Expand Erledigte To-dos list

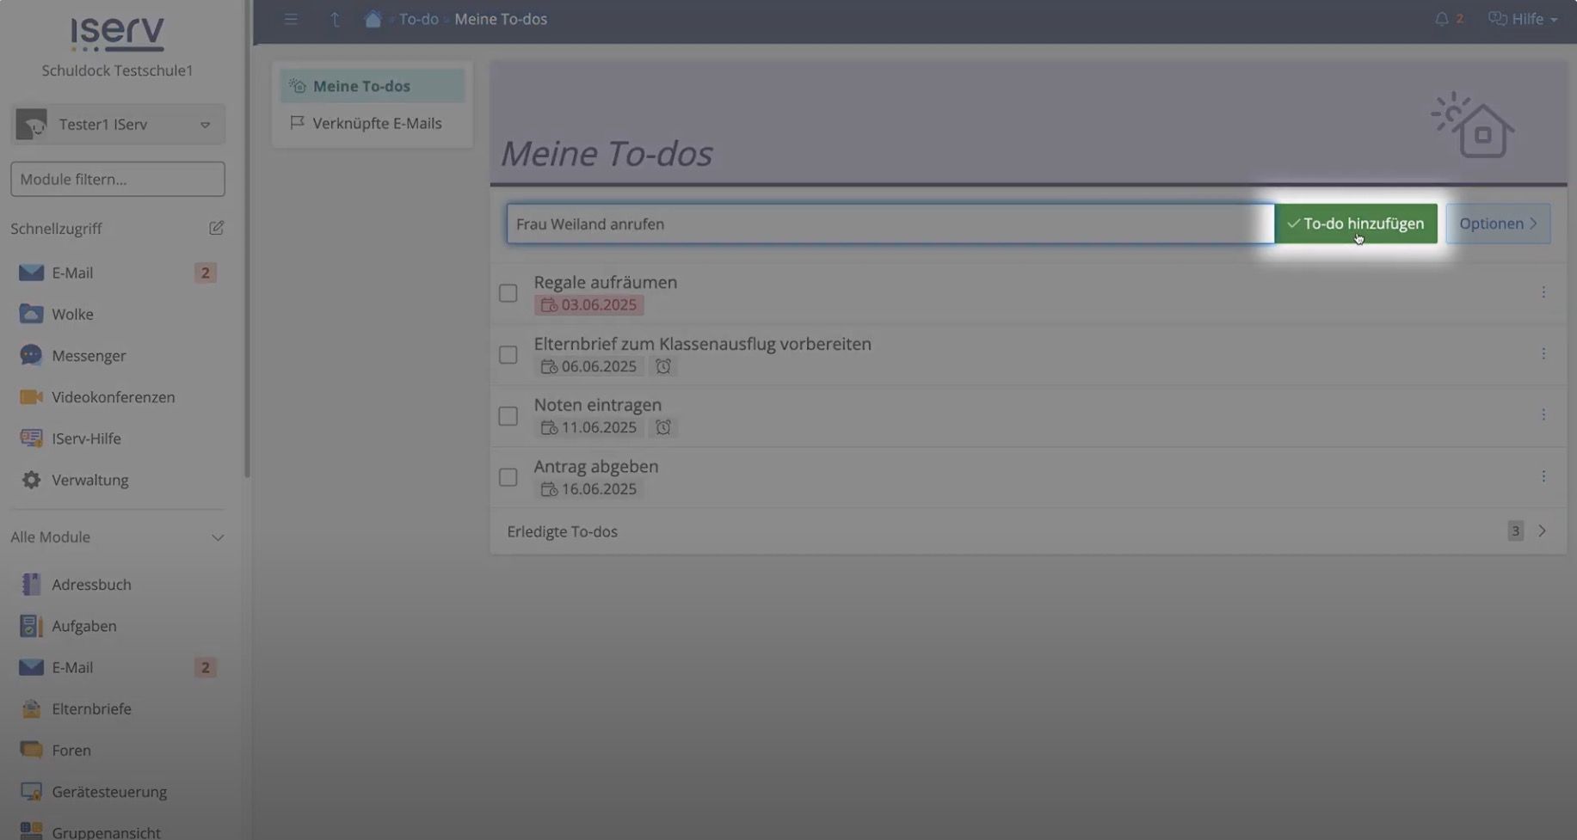1542,531
